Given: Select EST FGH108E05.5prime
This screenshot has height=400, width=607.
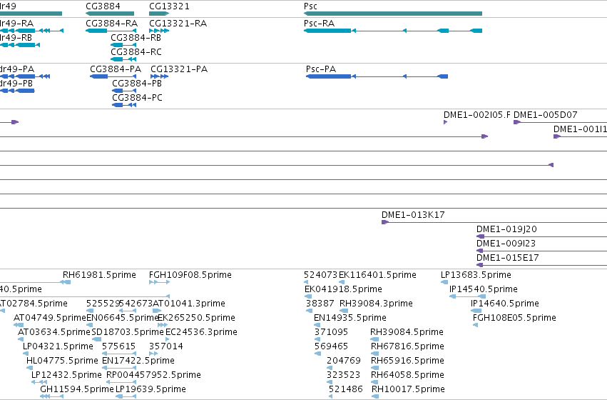Looking at the screenshot, I should click(514, 318).
